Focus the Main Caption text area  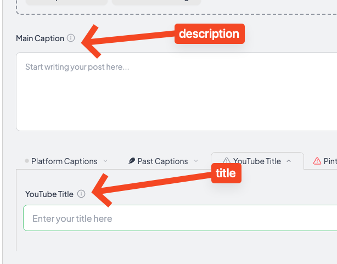[x=176, y=92]
